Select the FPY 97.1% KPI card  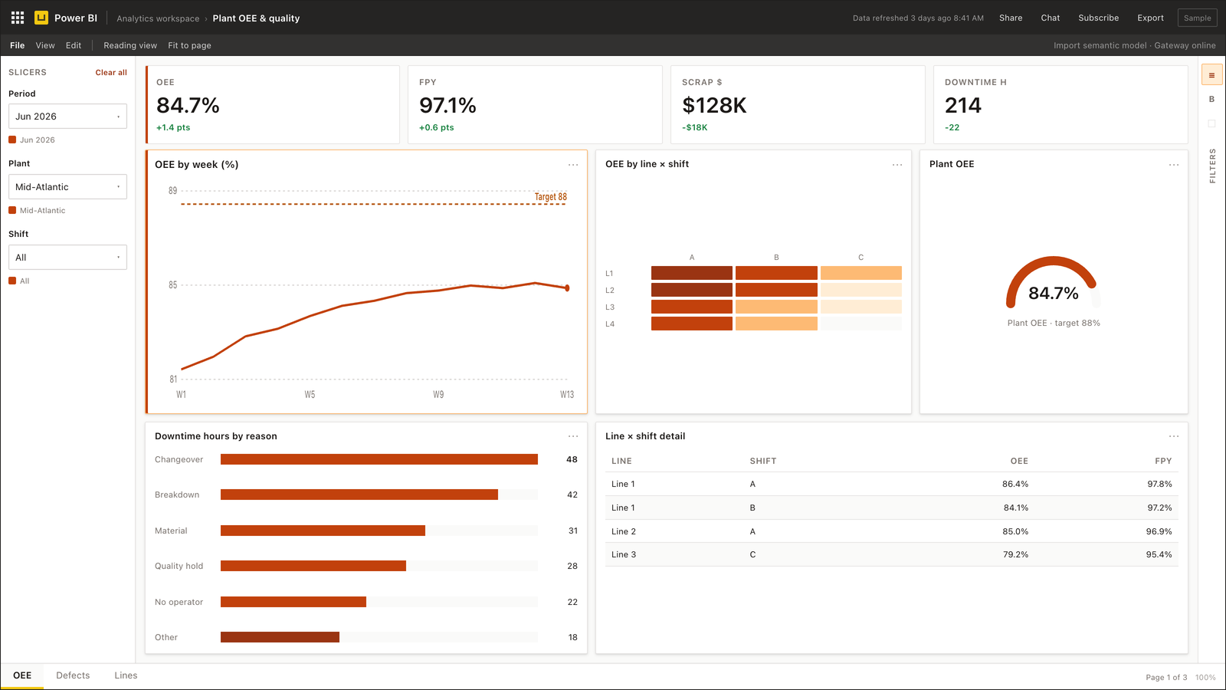(535, 104)
